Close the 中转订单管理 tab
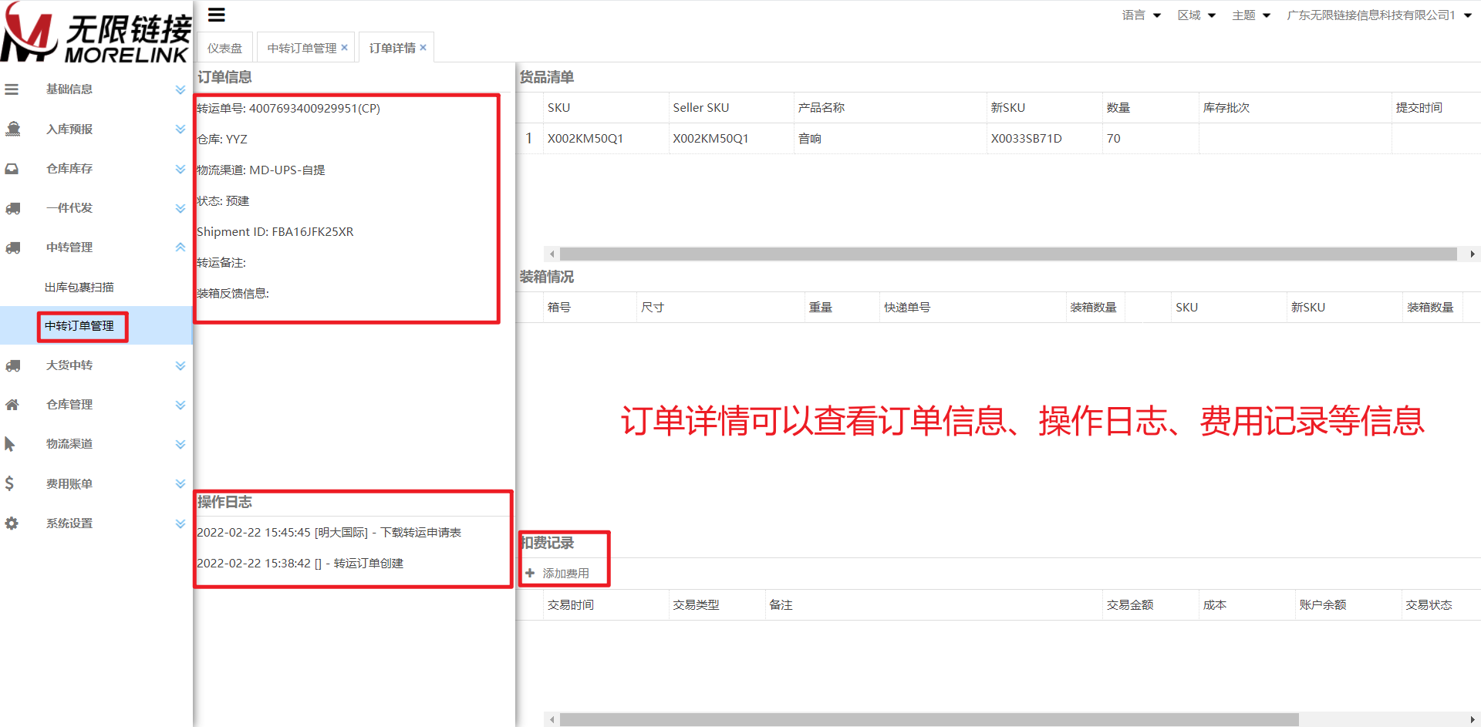The height and width of the screenshot is (727, 1481). (344, 48)
